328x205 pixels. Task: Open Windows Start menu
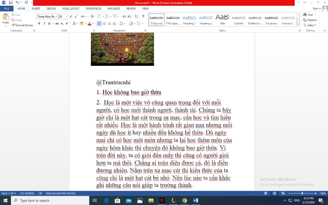[5, 201]
